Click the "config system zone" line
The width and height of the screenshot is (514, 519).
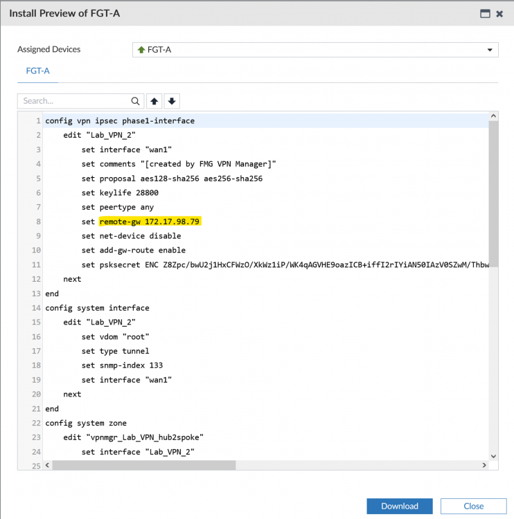point(87,423)
